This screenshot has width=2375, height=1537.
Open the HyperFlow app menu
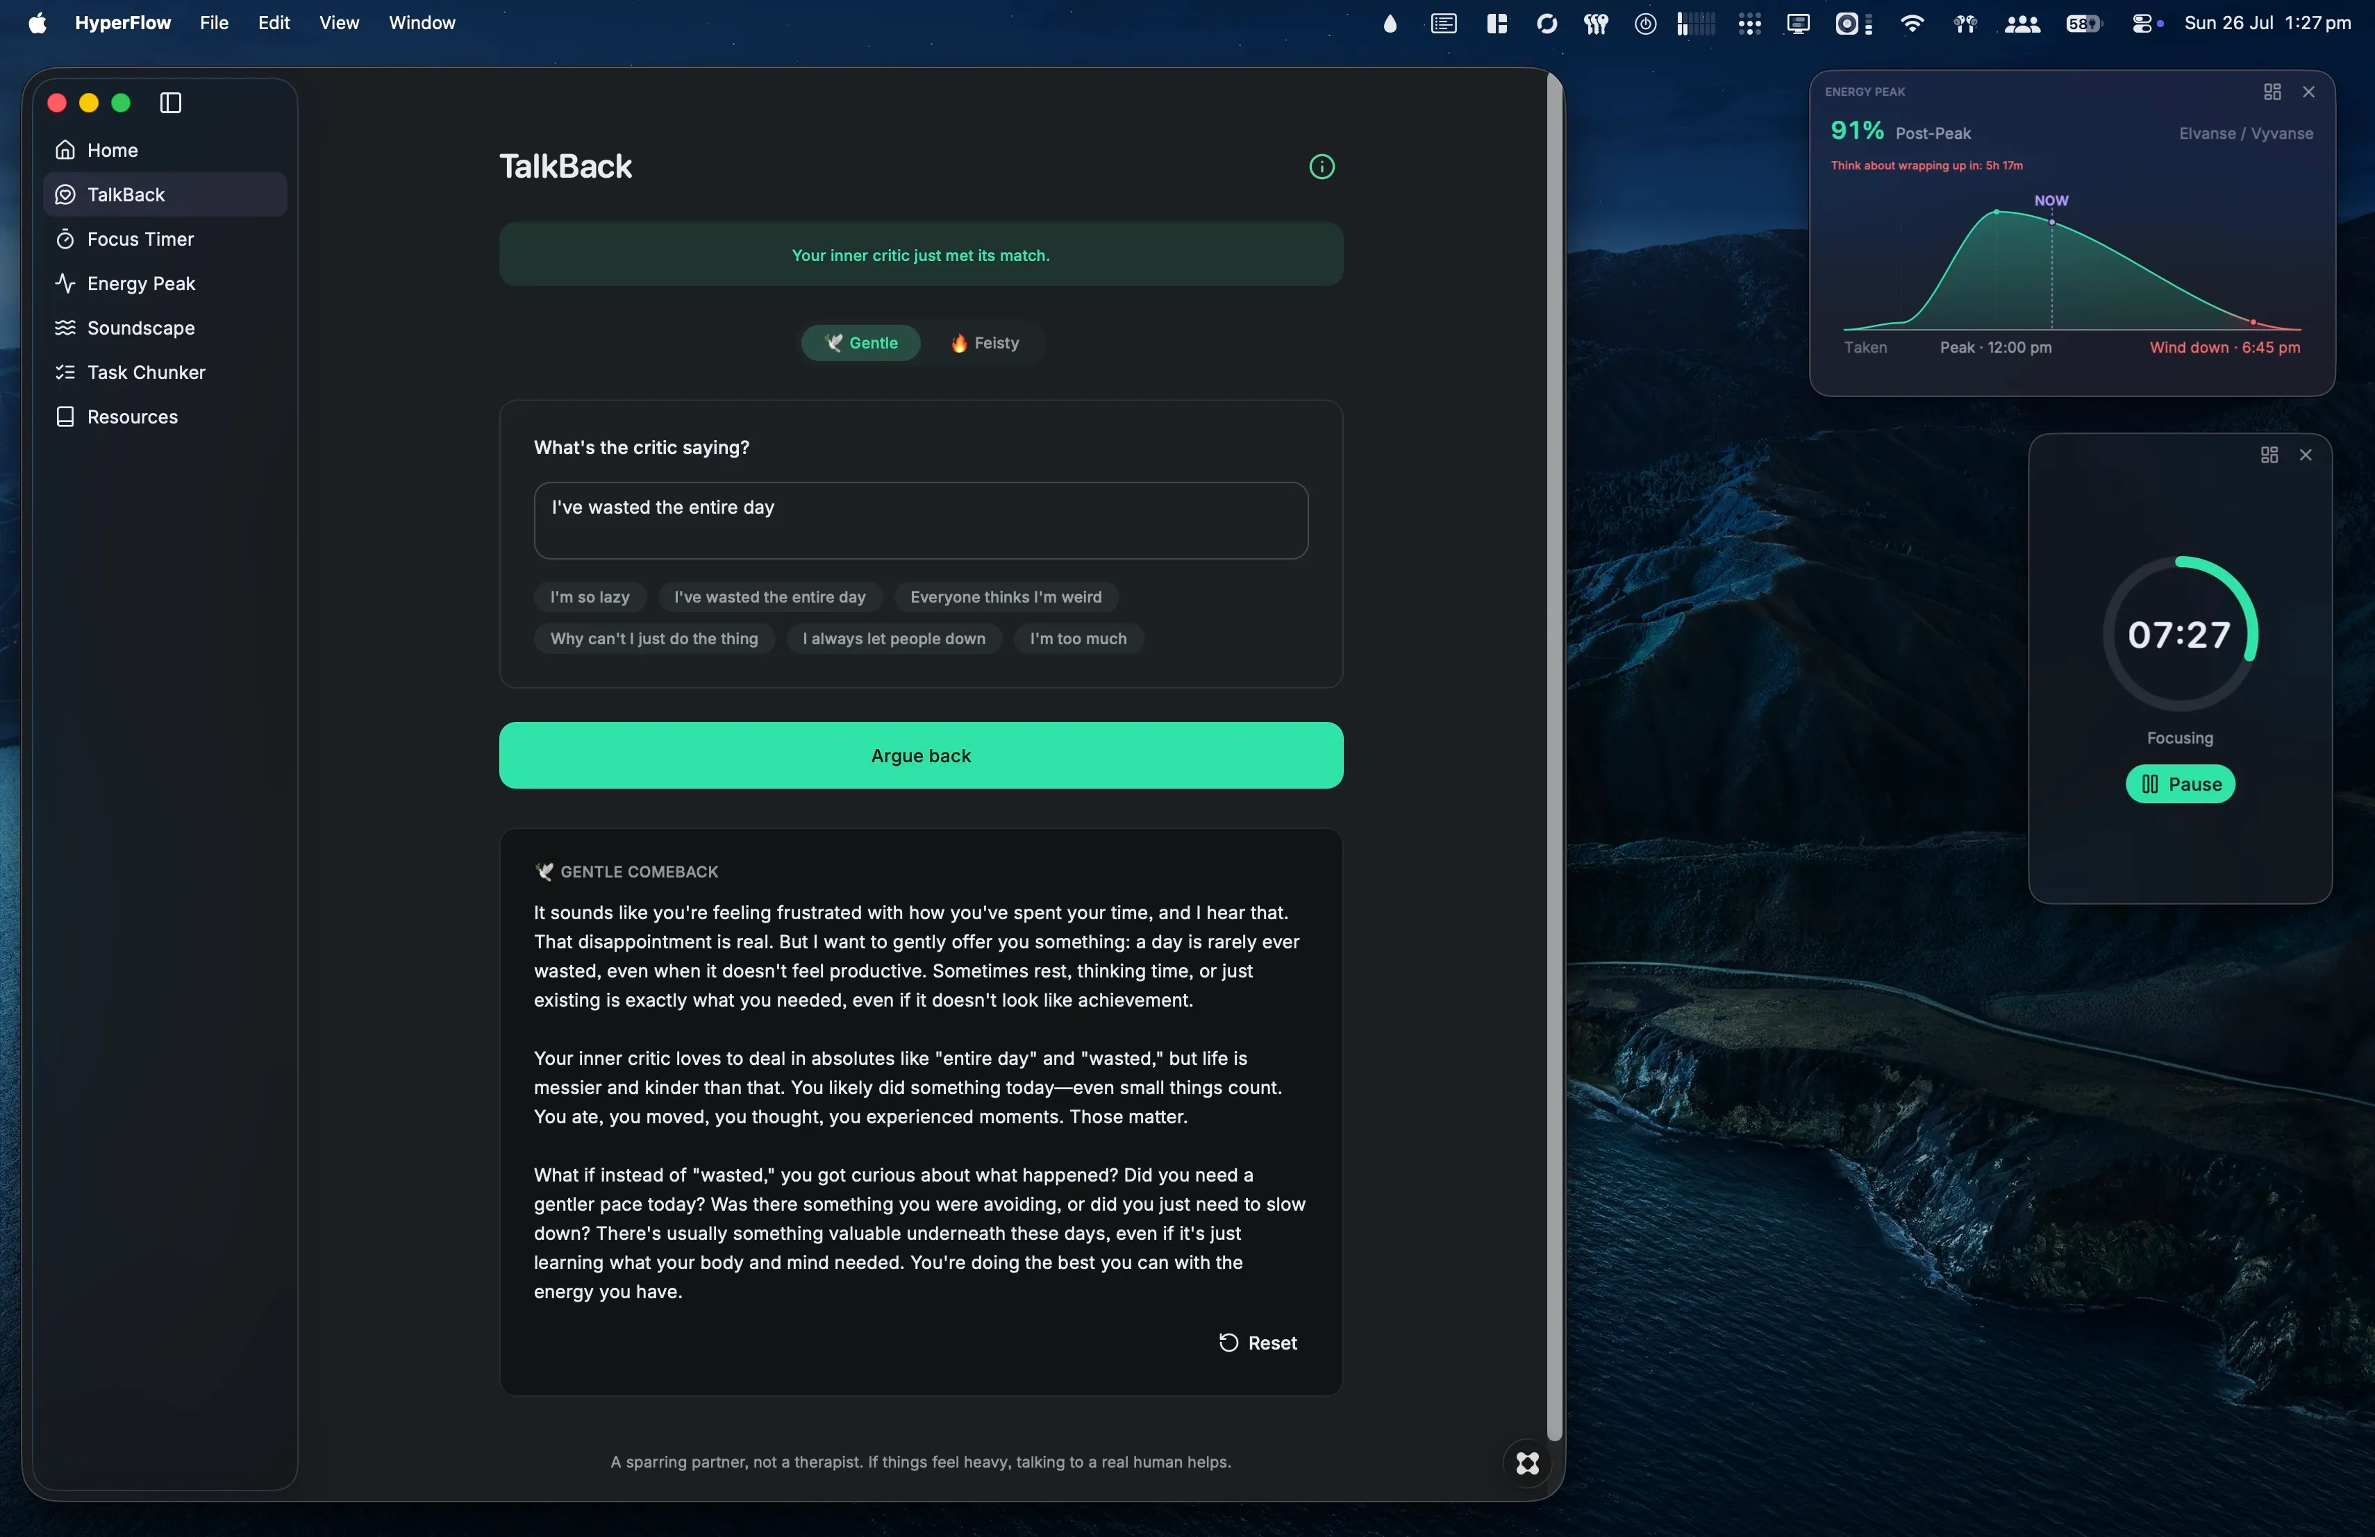pos(123,22)
